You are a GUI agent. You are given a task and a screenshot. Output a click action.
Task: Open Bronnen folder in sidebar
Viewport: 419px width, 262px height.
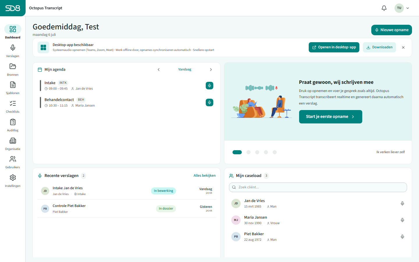point(13,69)
